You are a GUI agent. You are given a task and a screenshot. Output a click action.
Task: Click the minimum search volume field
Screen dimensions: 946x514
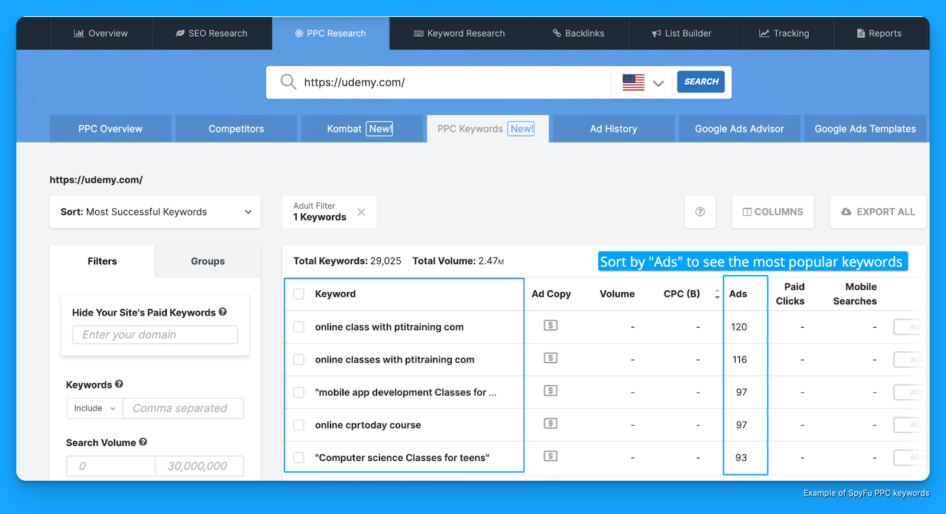click(x=111, y=466)
